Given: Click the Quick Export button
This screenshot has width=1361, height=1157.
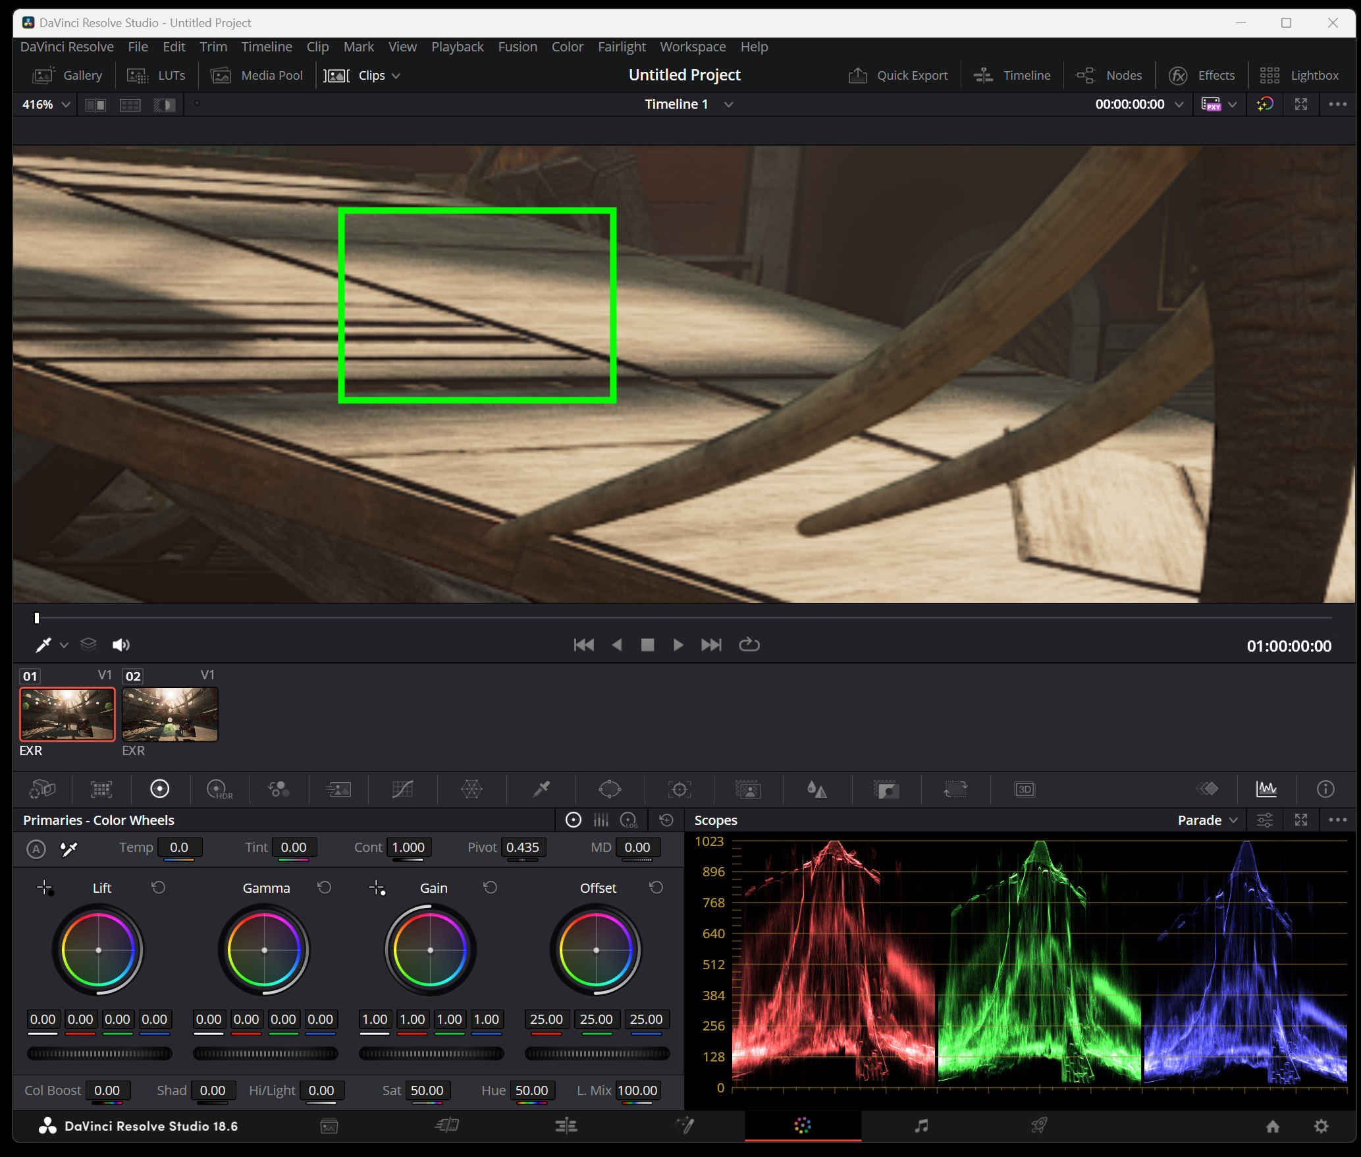Looking at the screenshot, I should pyautogui.click(x=898, y=75).
